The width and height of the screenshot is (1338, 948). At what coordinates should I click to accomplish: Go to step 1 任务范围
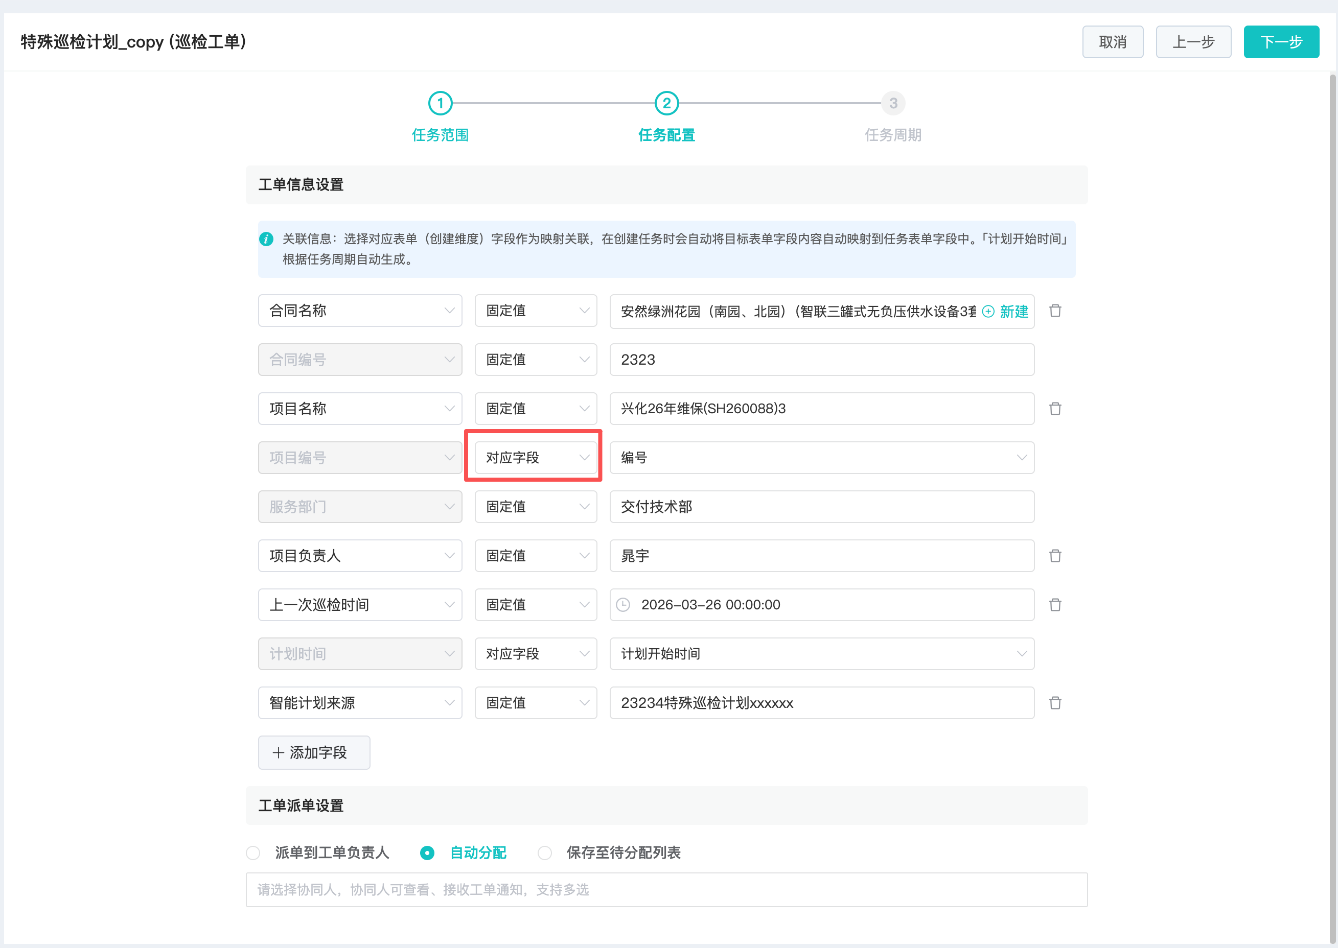441,103
